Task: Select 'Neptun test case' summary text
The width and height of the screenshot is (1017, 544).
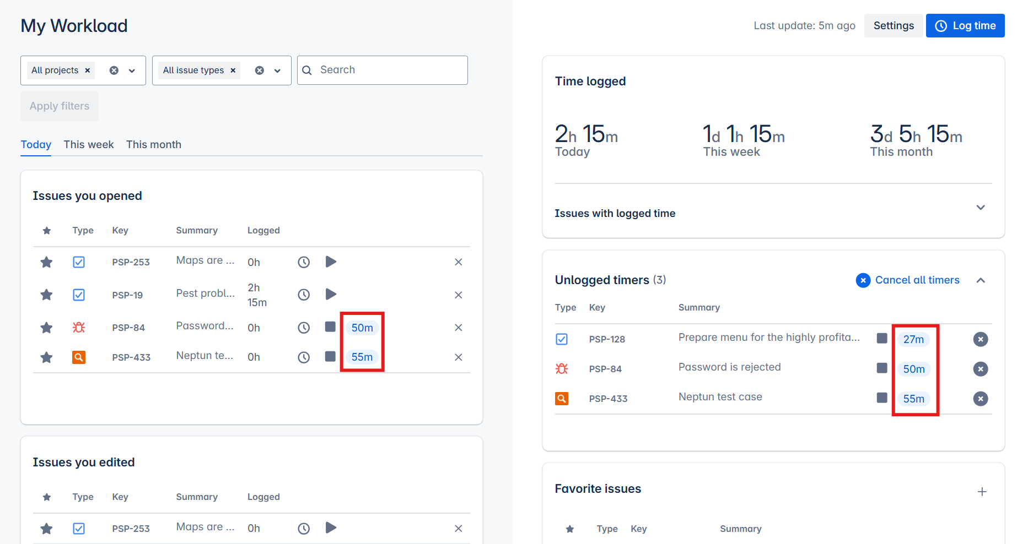Action: [720, 397]
